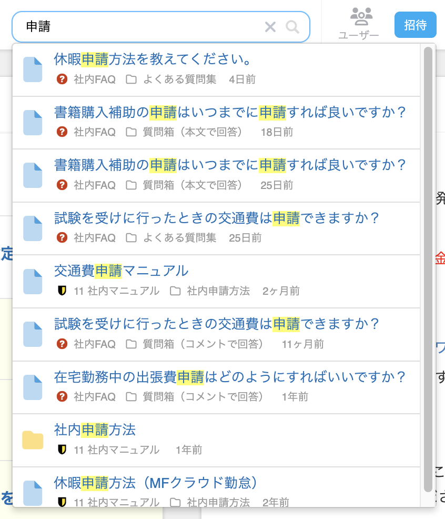Click 社内FAQ label in 4日前 row
The width and height of the screenshot is (445, 519).
95,79
